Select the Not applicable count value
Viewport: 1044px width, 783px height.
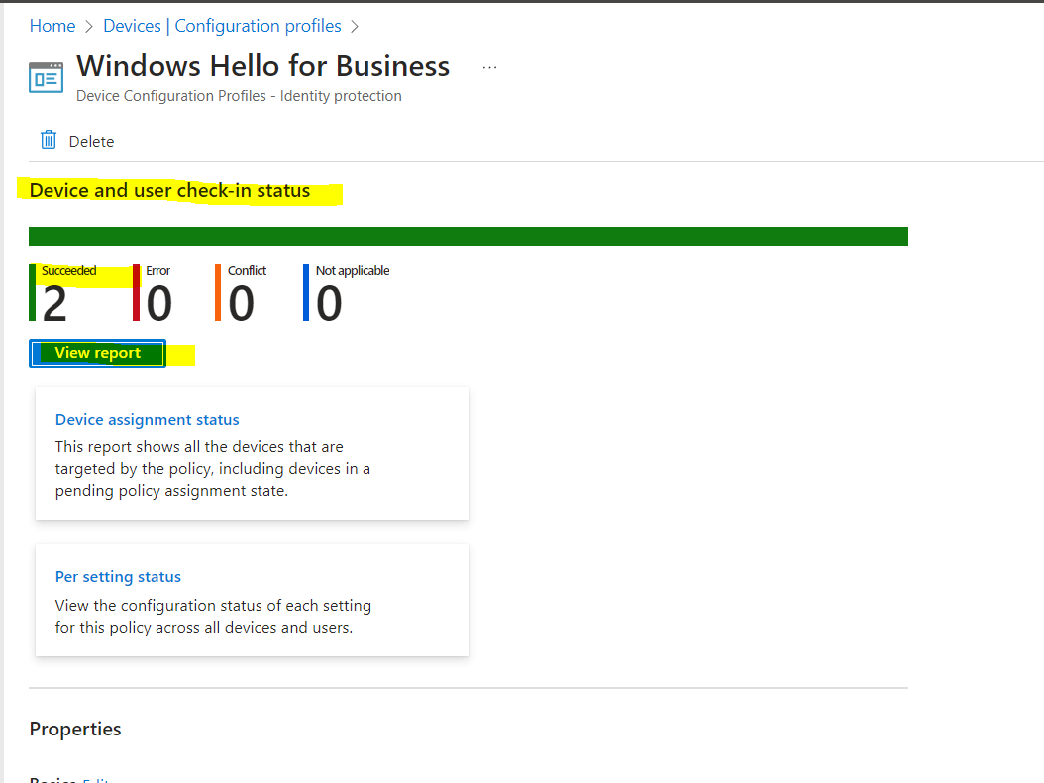(x=329, y=304)
